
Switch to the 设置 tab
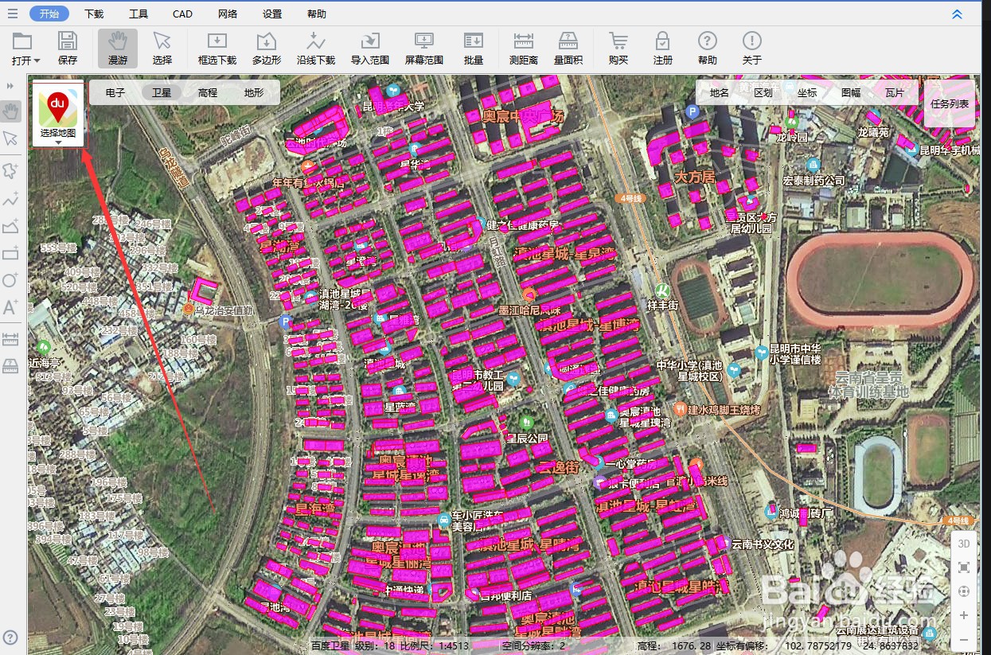pyautogui.click(x=272, y=14)
